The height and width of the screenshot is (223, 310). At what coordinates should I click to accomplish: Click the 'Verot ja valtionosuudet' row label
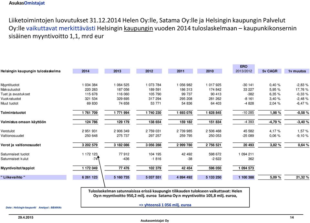click(21, 145)
